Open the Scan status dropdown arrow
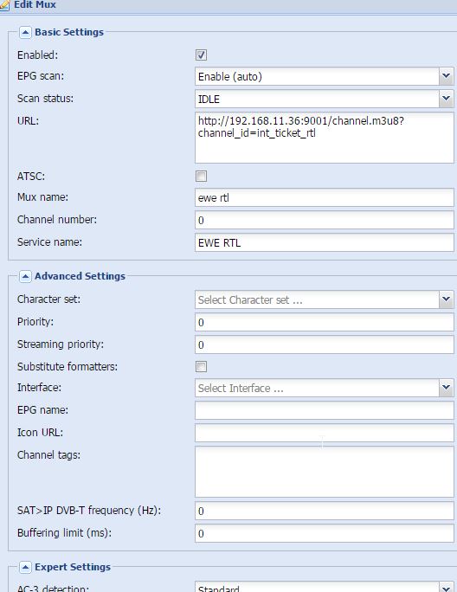The image size is (457, 592). 446,99
